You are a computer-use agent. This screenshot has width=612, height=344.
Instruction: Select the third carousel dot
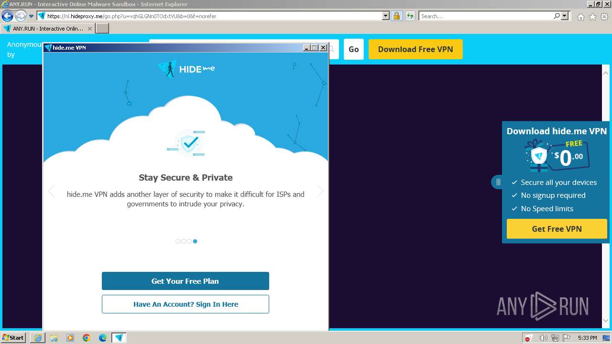[x=189, y=241]
